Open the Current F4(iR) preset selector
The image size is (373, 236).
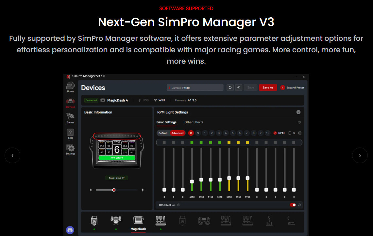(x=195, y=87)
